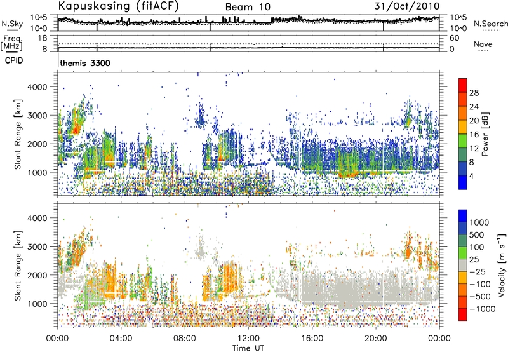Click the 'Time UT' axis label
508x352 pixels.
[x=248, y=348]
